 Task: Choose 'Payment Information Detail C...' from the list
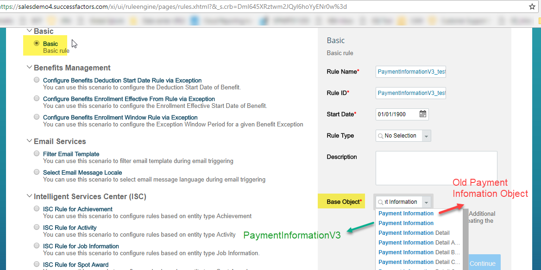click(419, 262)
